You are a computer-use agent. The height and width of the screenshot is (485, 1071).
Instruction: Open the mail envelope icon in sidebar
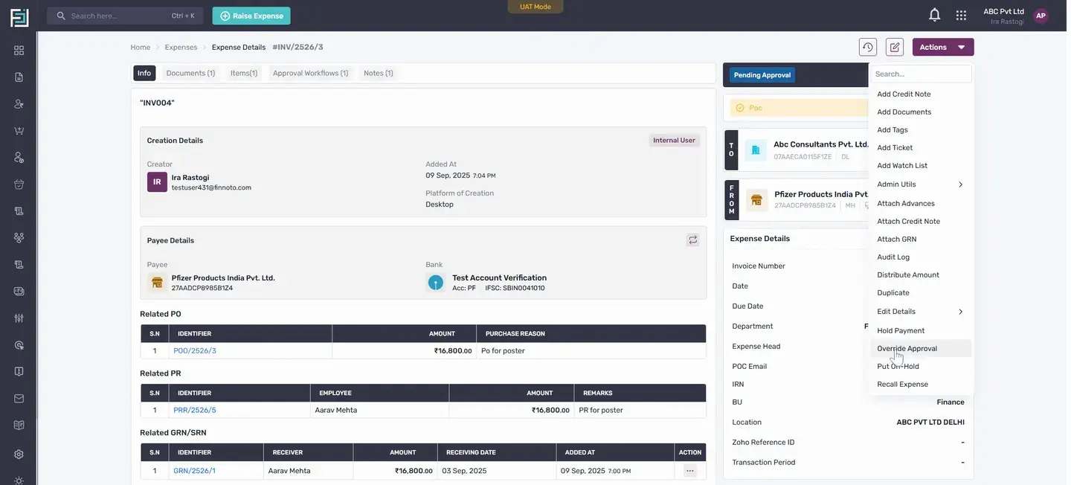click(x=19, y=399)
